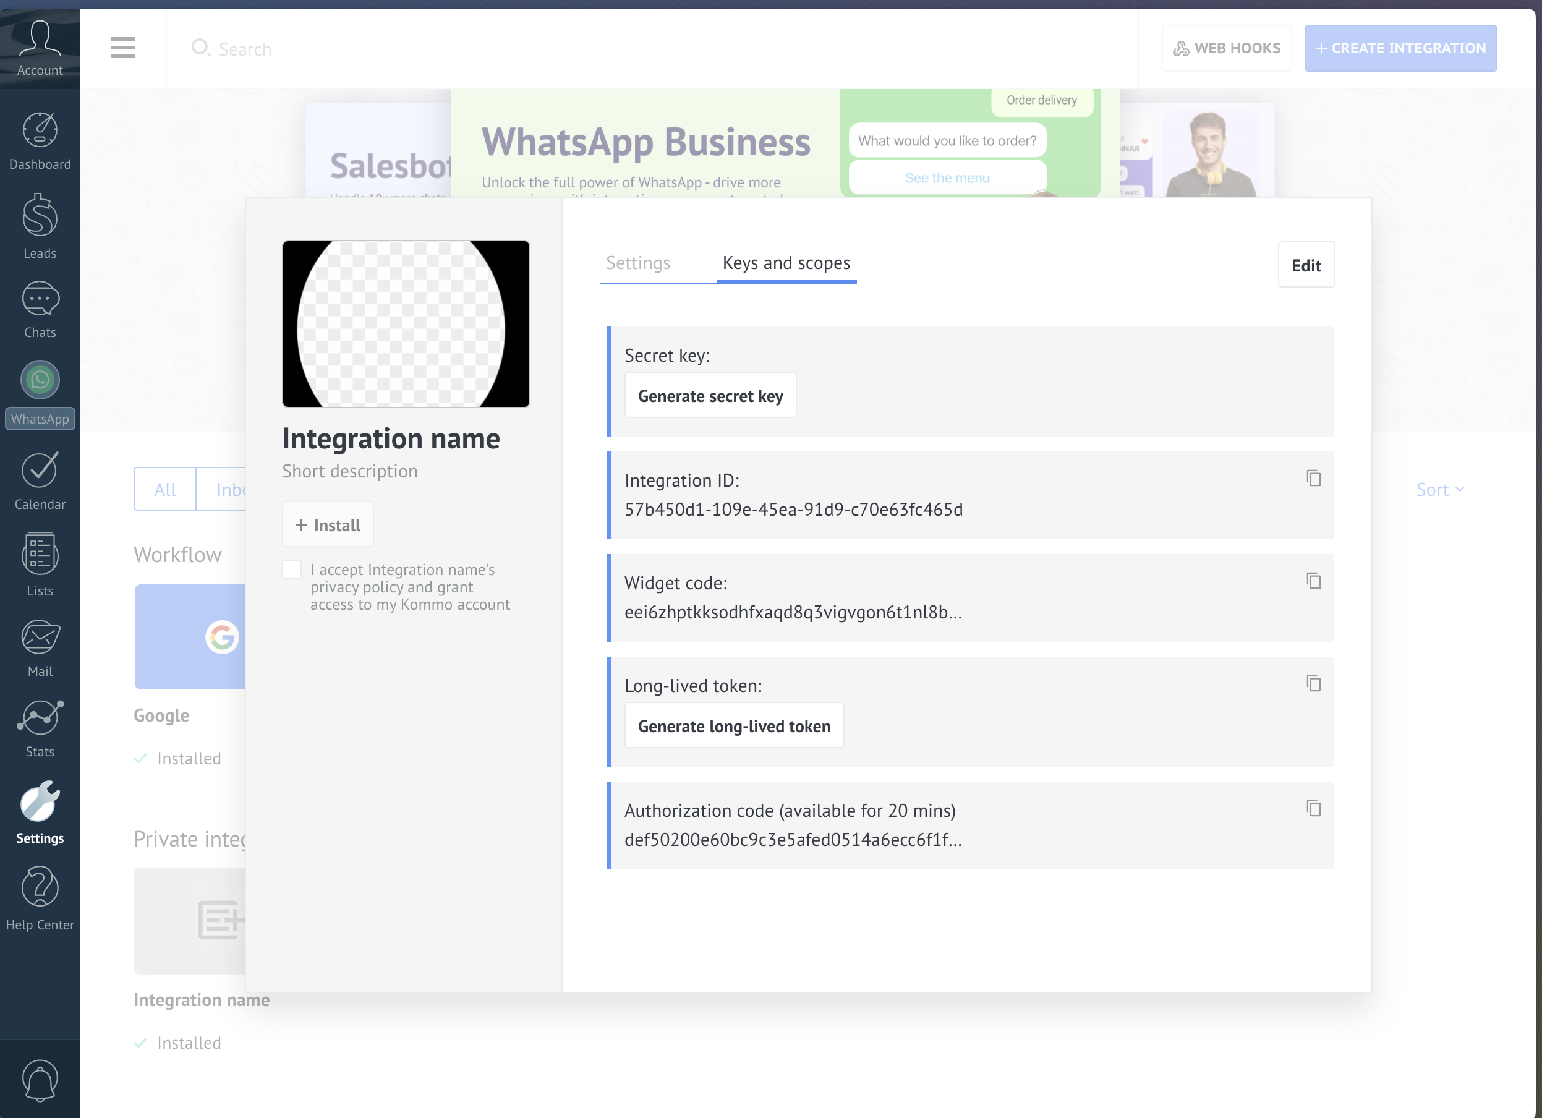Click the integration logo thumbnail
The image size is (1542, 1118).
(406, 323)
